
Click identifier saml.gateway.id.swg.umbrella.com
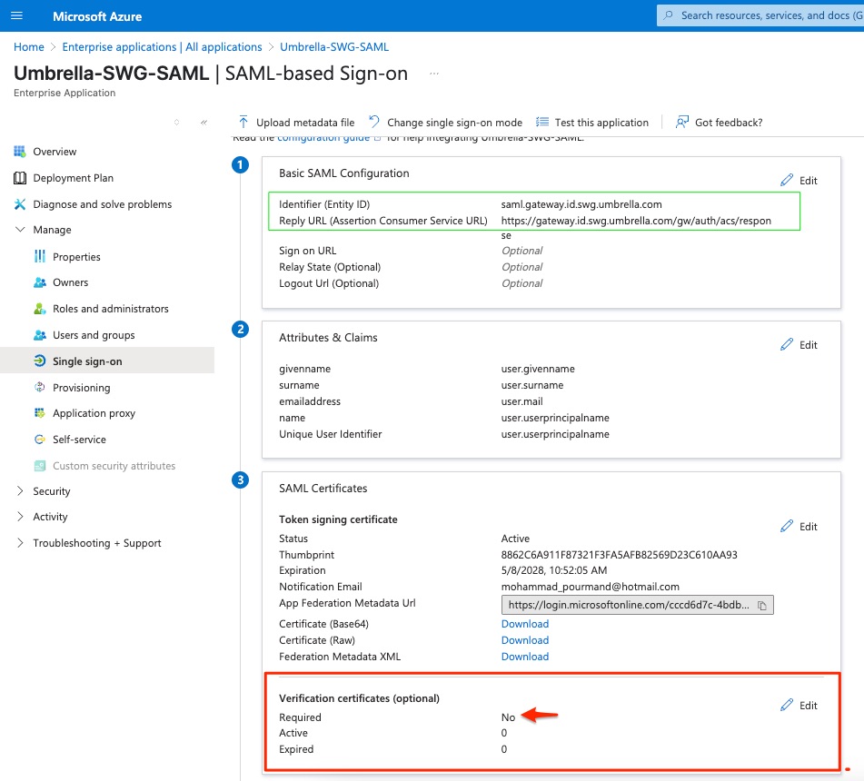point(581,204)
